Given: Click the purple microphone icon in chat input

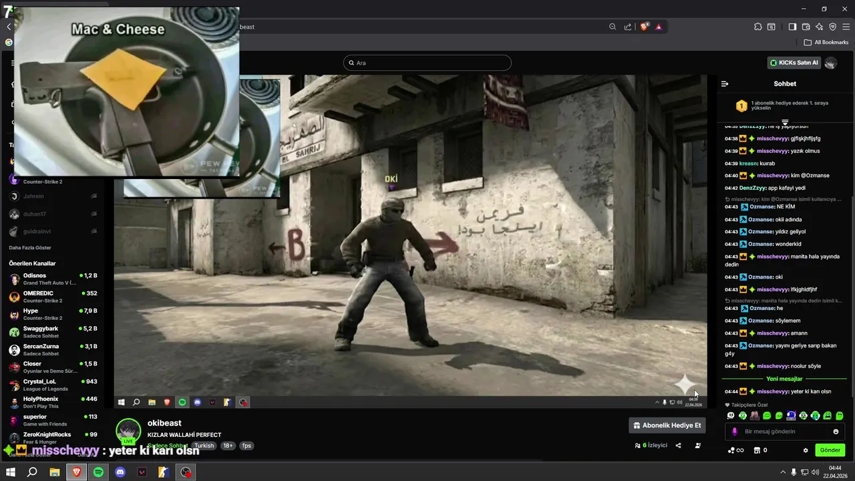Looking at the screenshot, I should coord(735,432).
